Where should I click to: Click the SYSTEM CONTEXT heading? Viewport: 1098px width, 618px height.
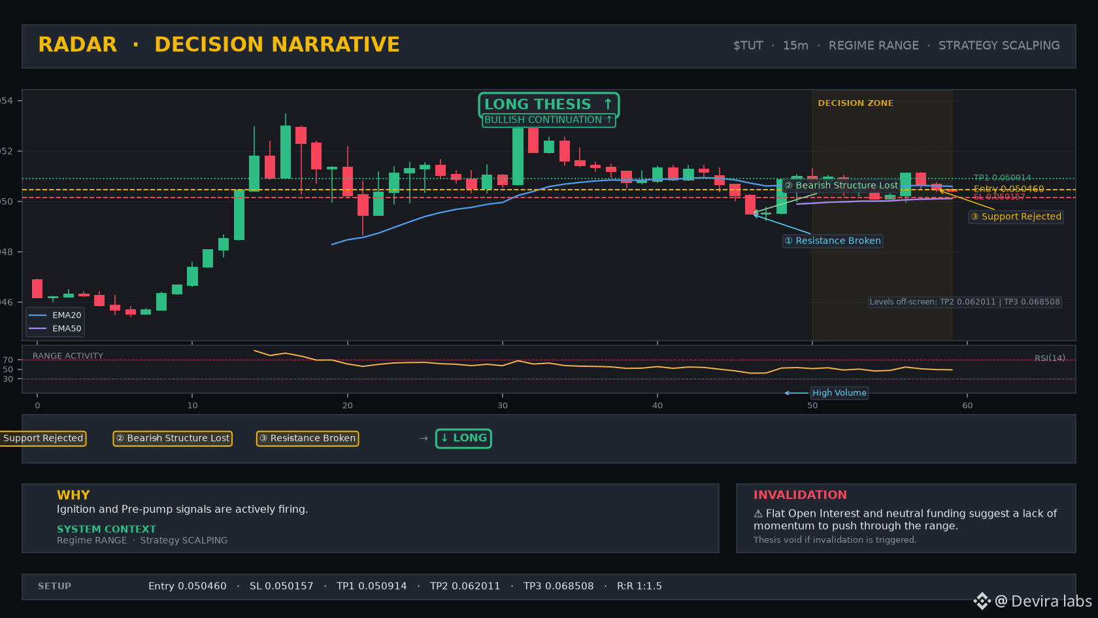pos(107,529)
